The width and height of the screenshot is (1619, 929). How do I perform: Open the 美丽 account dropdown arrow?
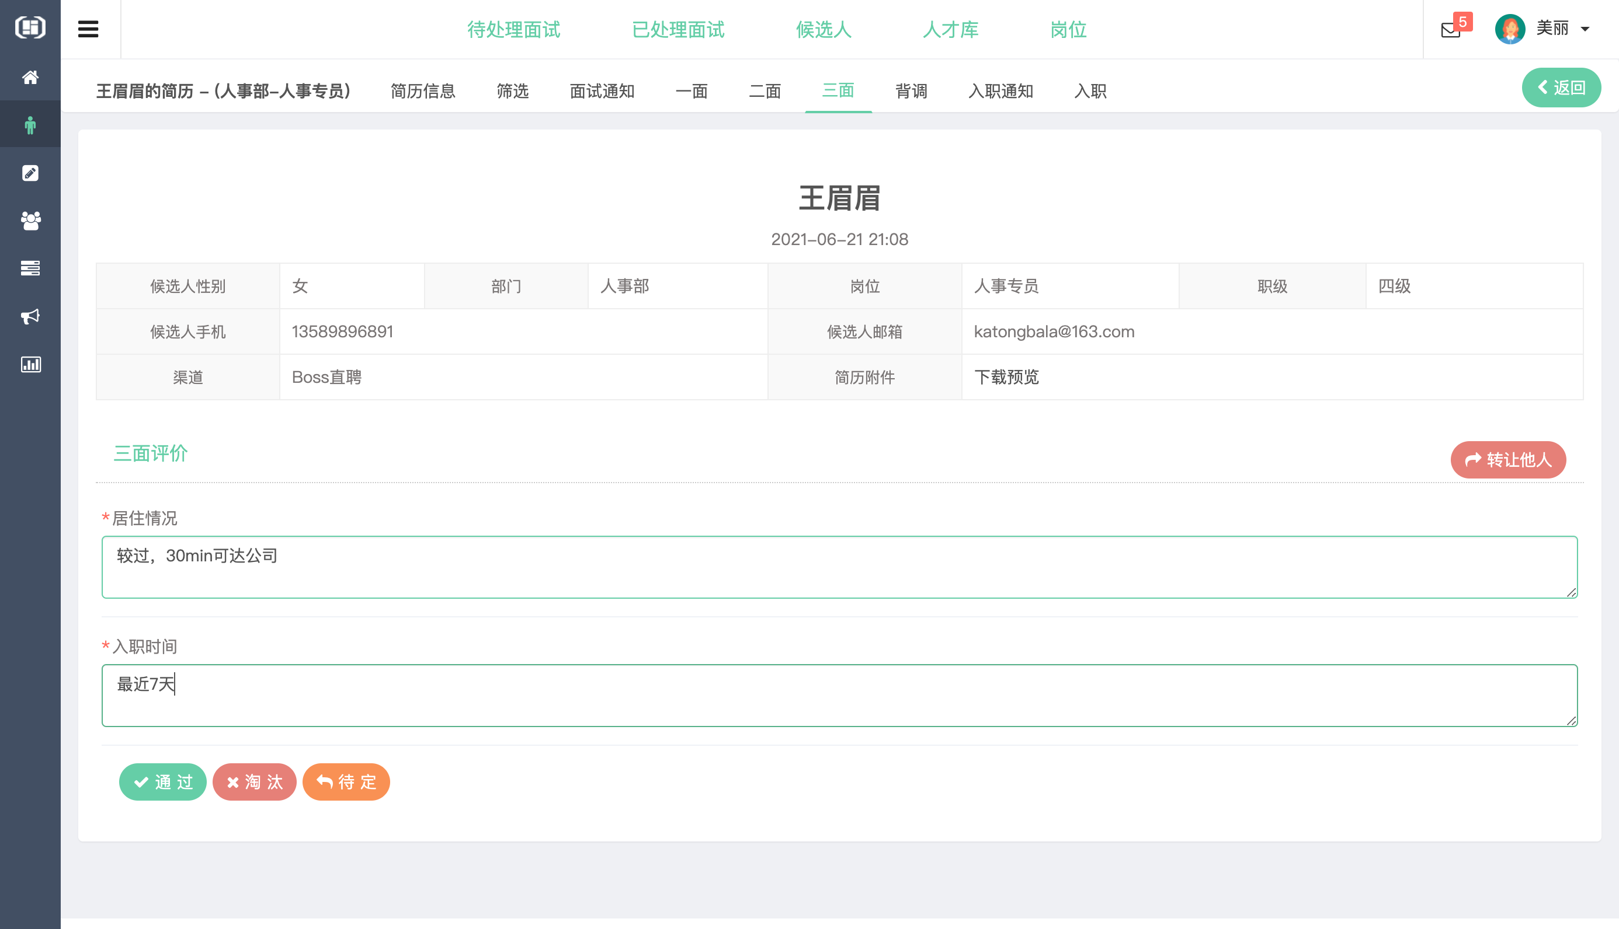1586,29
